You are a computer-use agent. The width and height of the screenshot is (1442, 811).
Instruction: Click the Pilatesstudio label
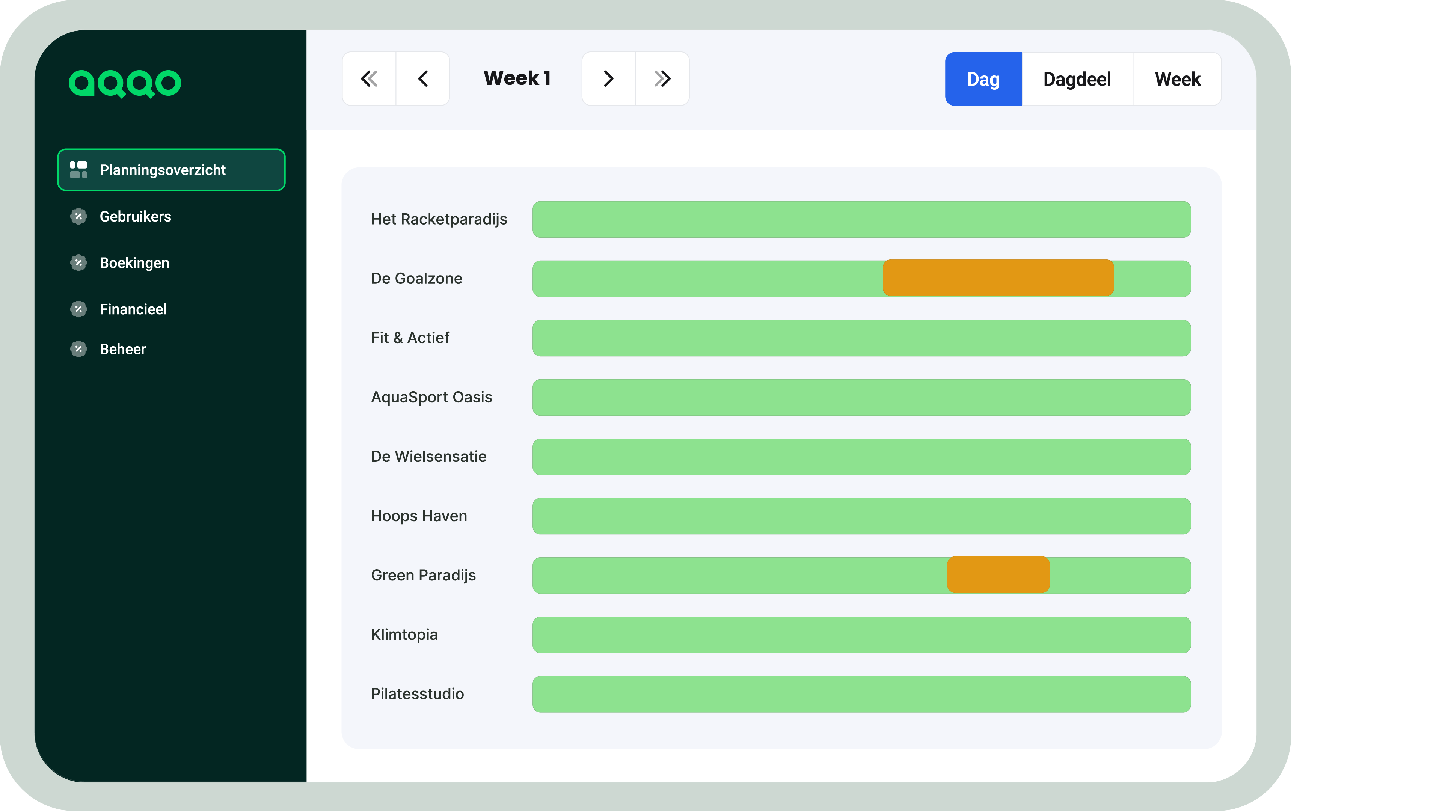[x=418, y=693]
